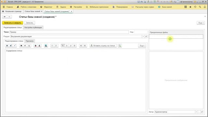This screenshot has width=208, height=117.
Task: Toggle bold formatting (Ж)
Action: point(21,45)
